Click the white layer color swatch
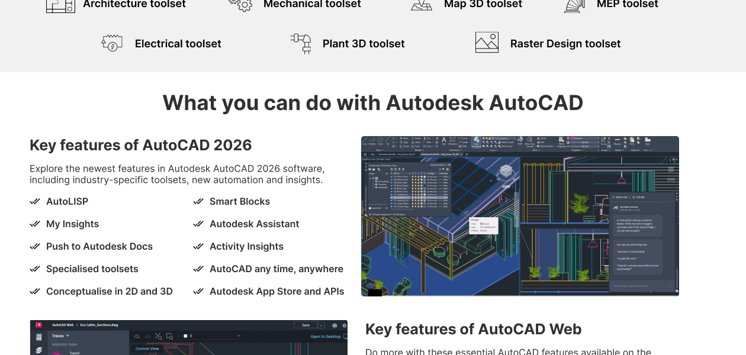This screenshot has width=746, height=355. click(185, 336)
